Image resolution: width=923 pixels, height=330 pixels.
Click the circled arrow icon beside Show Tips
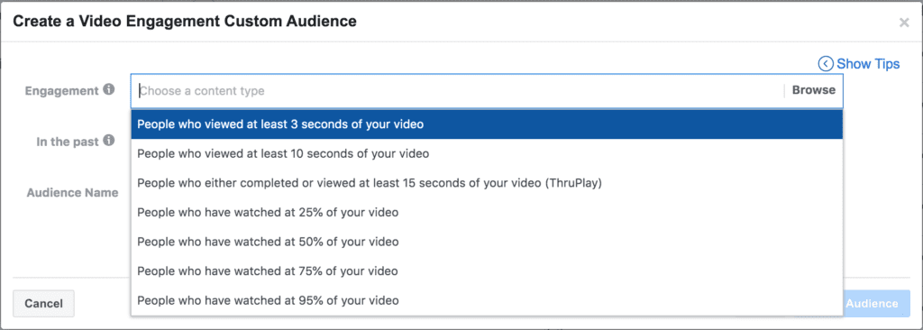[x=826, y=64]
